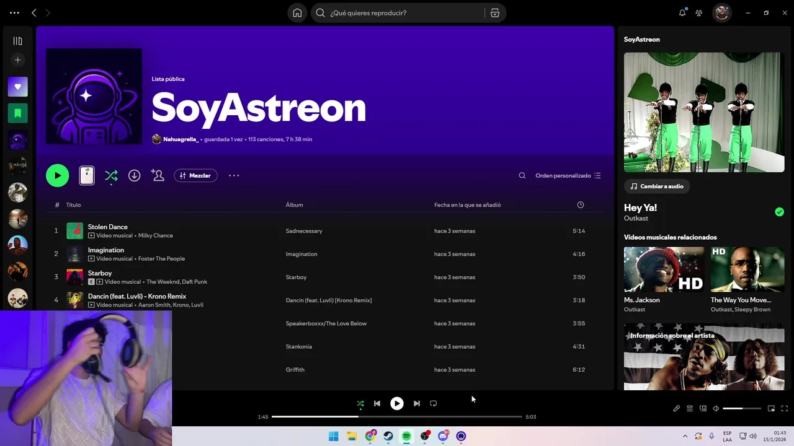This screenshot has height=446, width=794.
Task: Download the SoyAstreon playlist
Action: click(134, 175)
